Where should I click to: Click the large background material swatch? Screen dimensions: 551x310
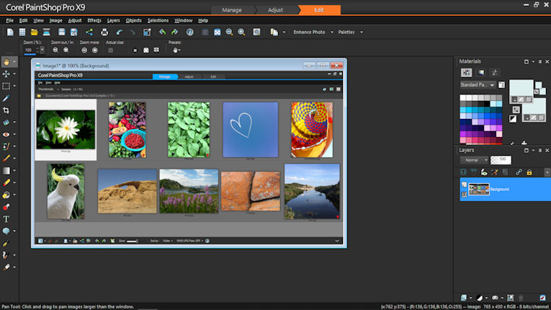(534, 107)
